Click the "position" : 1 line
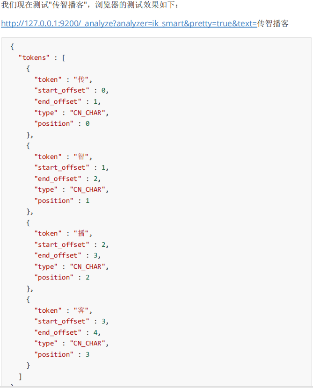Screen dimensions: 313x388 pos(61,201)
